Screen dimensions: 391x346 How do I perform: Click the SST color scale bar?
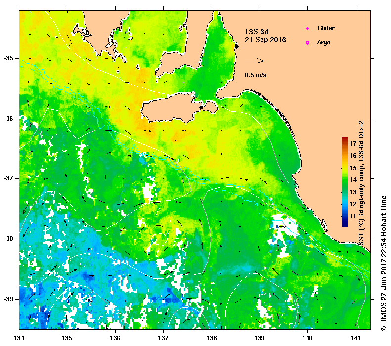point(345,182)
